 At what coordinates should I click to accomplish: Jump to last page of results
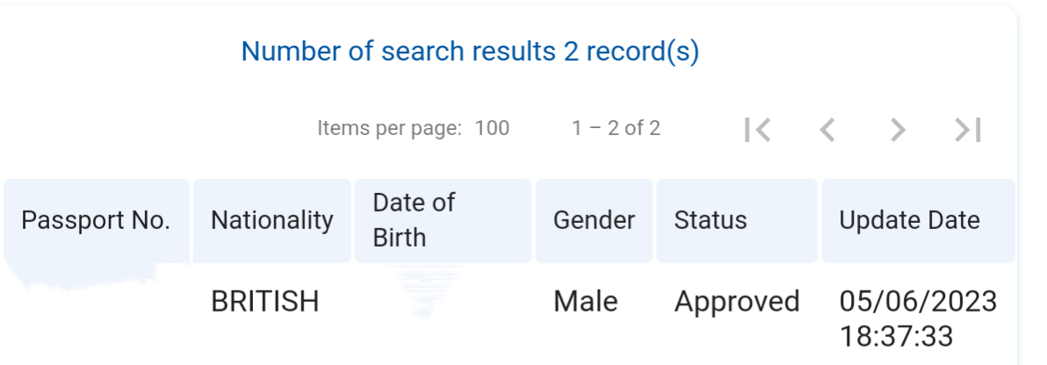coord(968,130)
